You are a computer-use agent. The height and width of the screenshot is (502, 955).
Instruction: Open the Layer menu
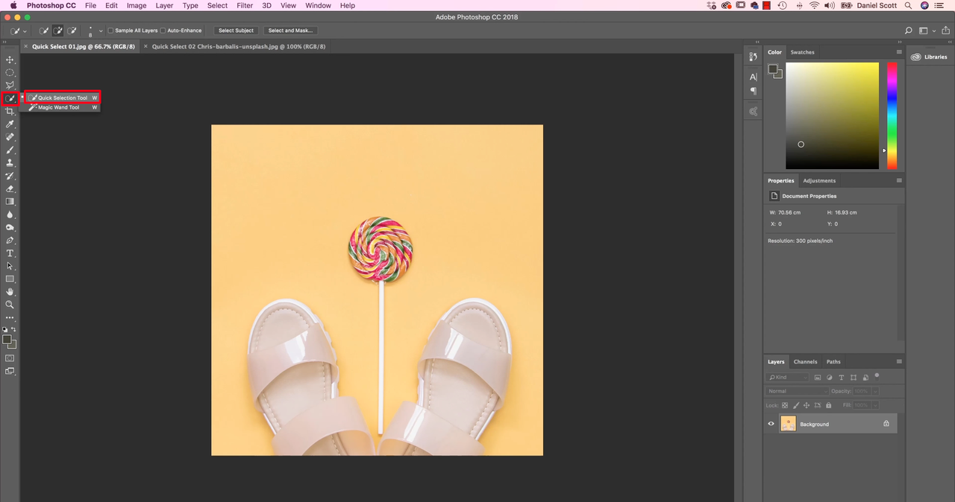[x=164, y=5]
